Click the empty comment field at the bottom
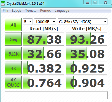Viewport: 112px width, 102px height. click(x=56, y=95)
